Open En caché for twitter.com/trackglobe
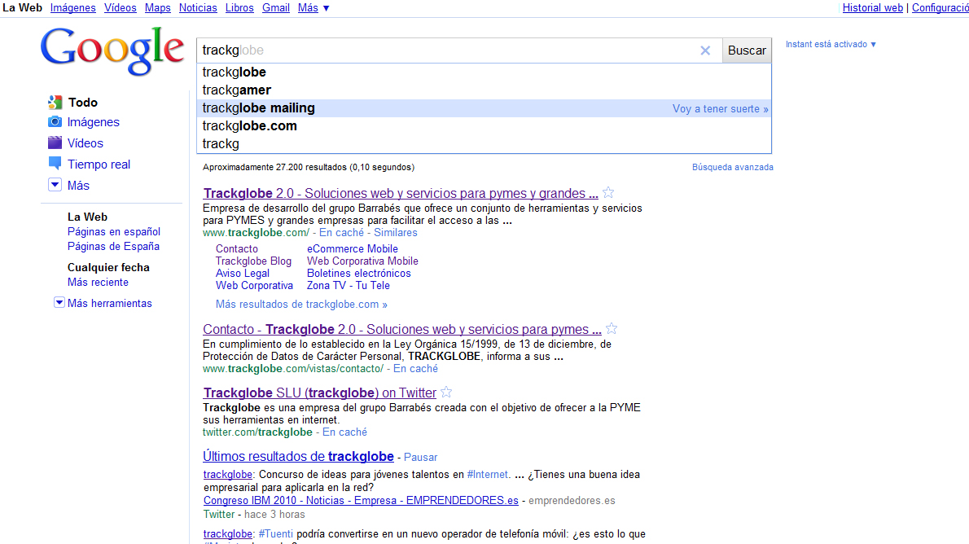This screenshot has height=544, width=969. (x=344, y=432)
